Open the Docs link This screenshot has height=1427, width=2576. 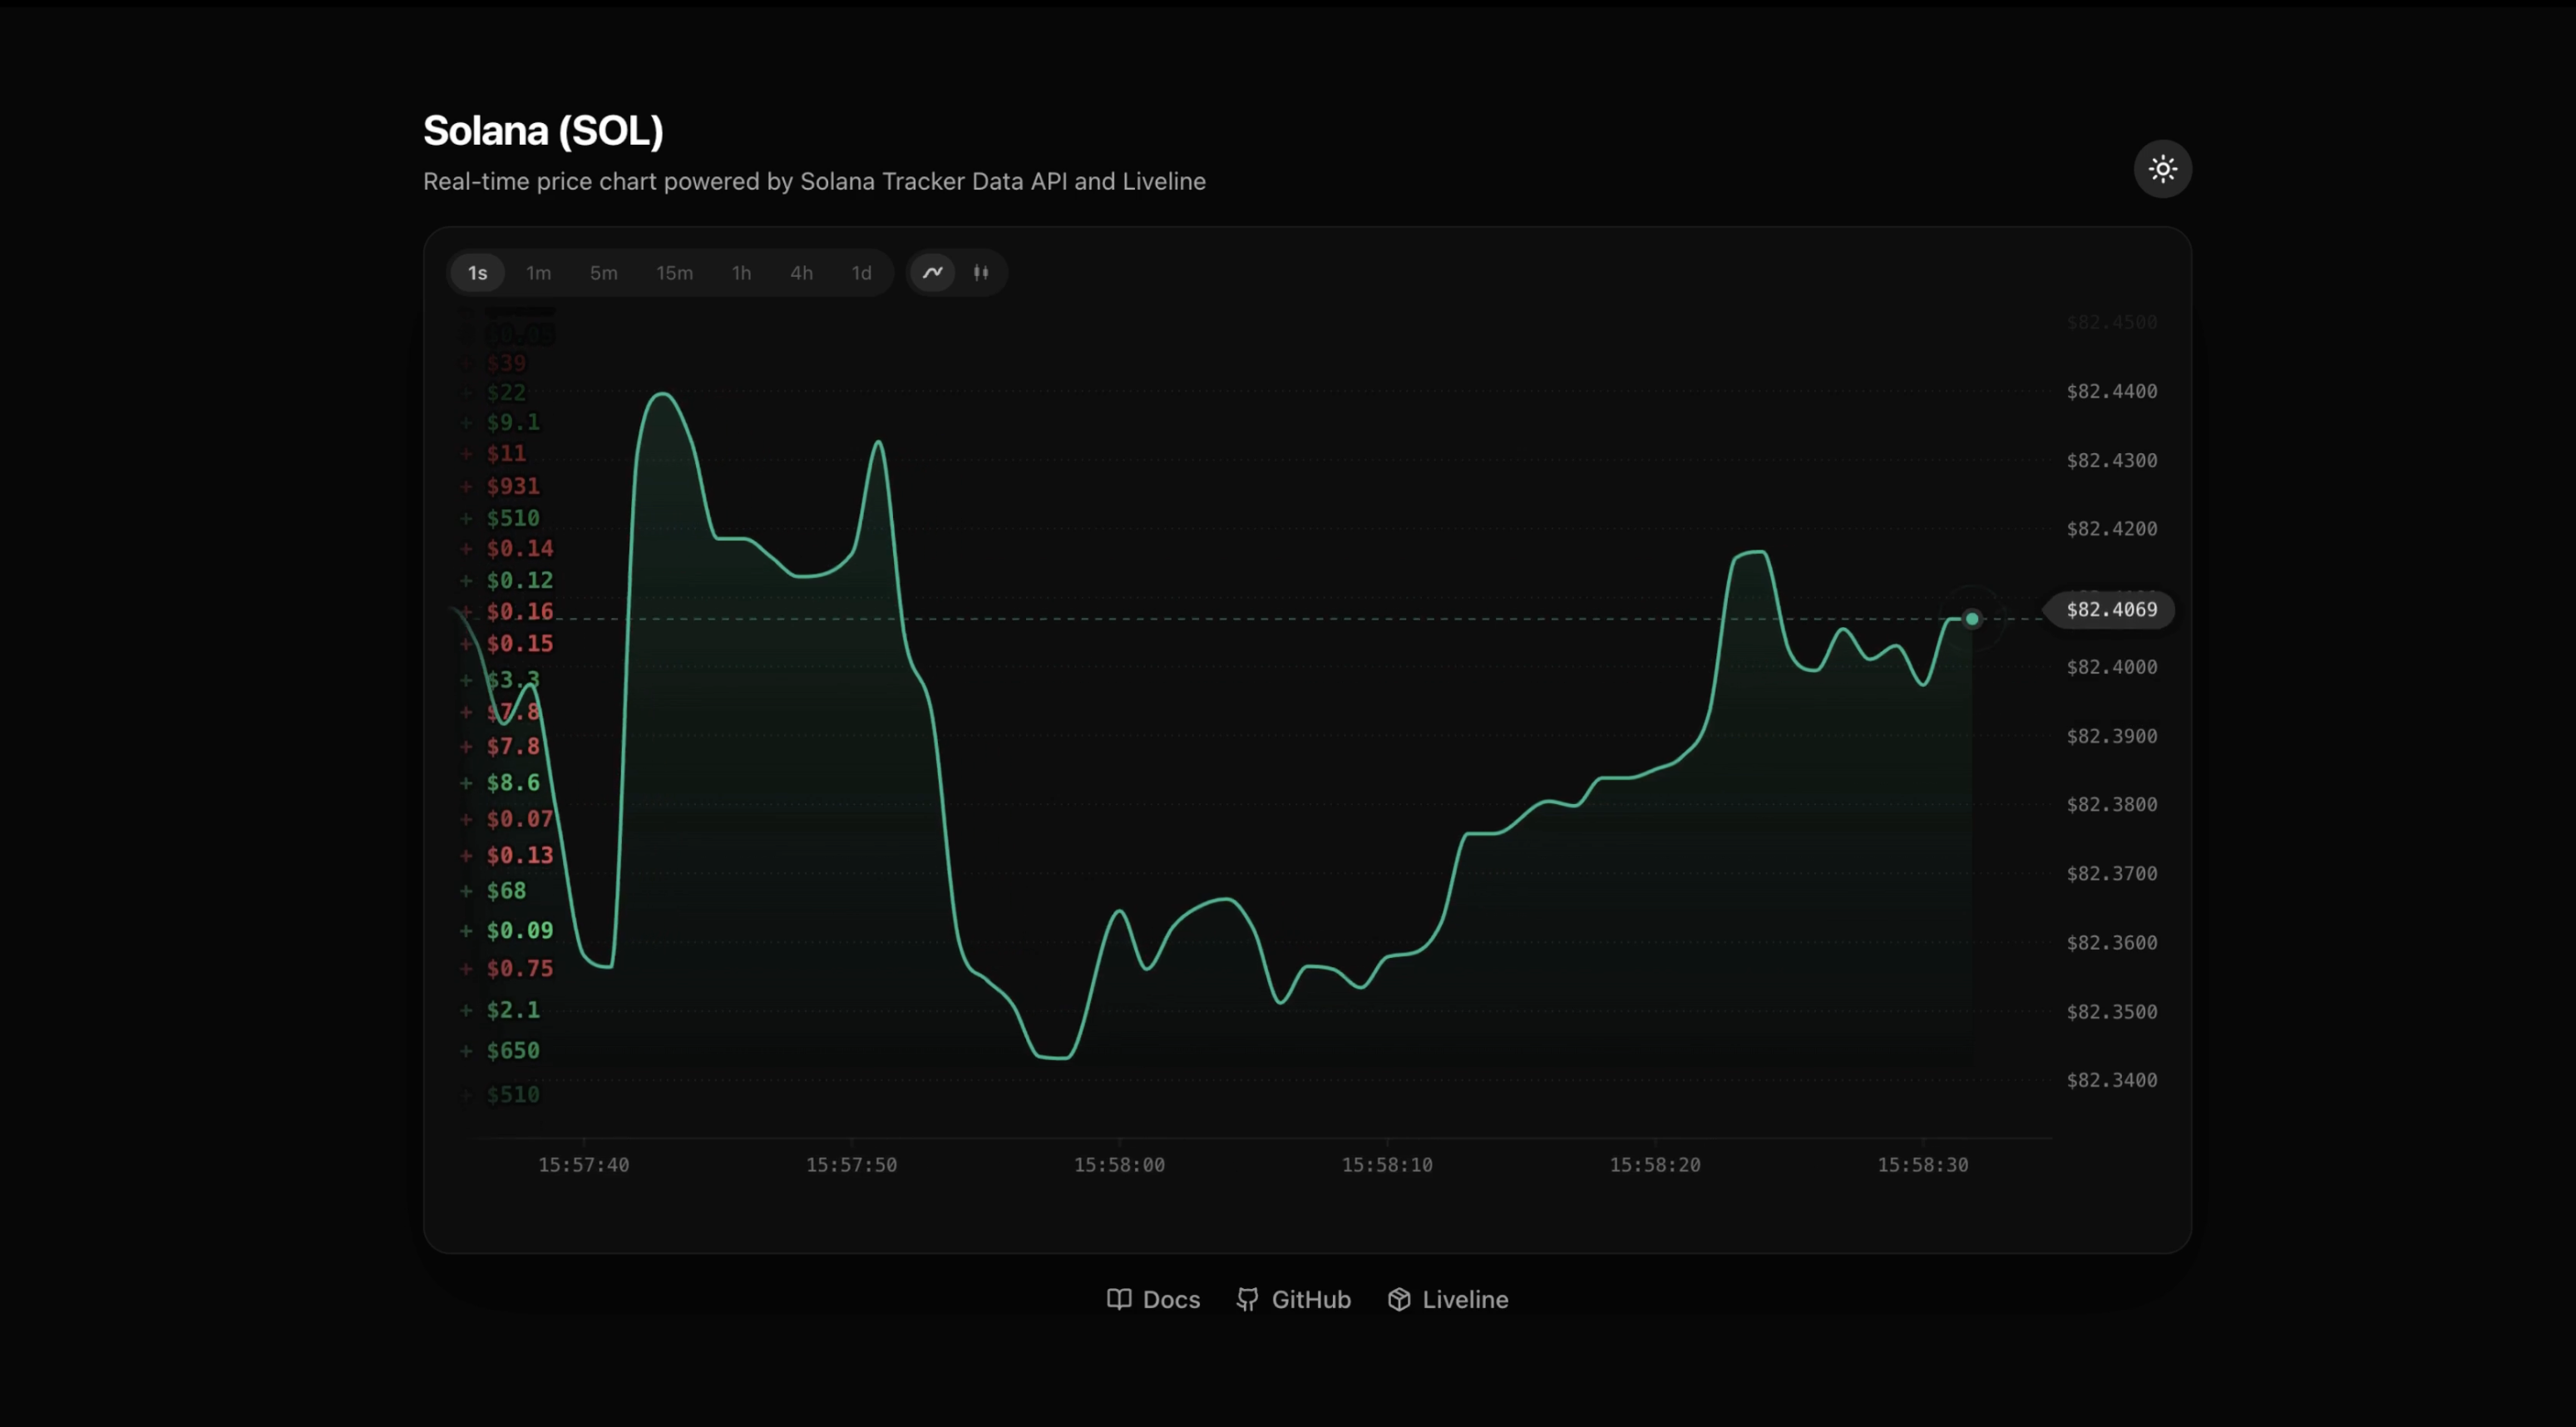point(1153,1299)
